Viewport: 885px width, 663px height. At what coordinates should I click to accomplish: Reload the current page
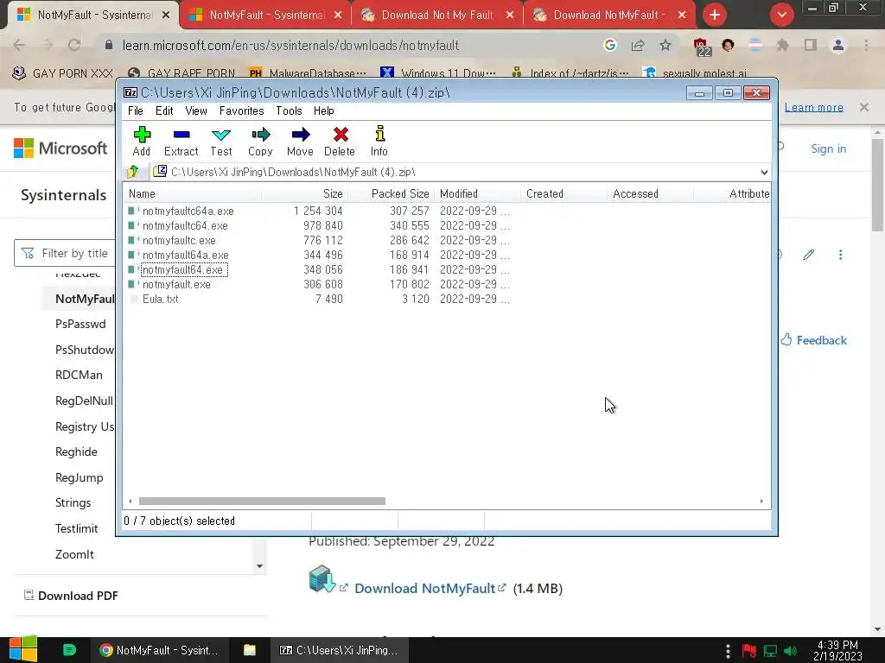[x=74, y=45]
